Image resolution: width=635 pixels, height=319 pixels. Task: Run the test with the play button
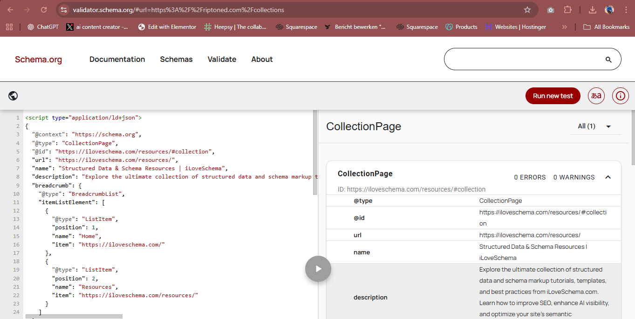click(318, 269)
